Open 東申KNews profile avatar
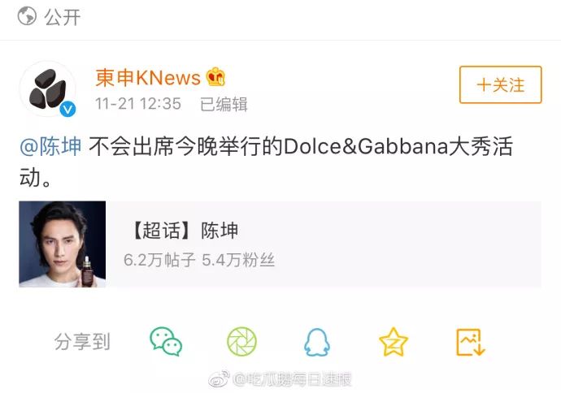561x393 pixels. [x=48, y=89]
